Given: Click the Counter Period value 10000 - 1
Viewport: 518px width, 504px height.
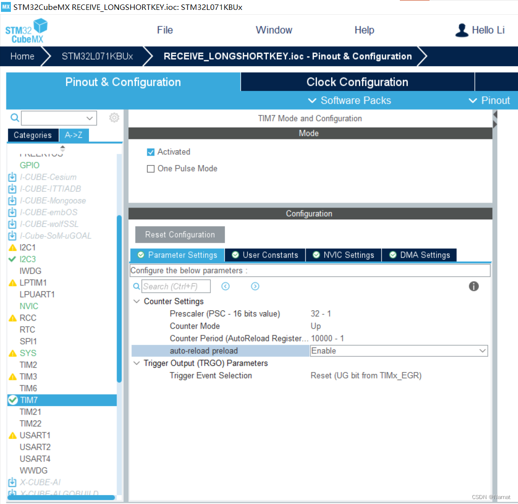Looking at the screenshot, I should (x=327, y=338).
